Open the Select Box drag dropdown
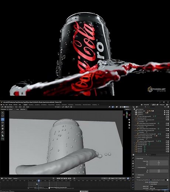 click(x=23, y=109)
